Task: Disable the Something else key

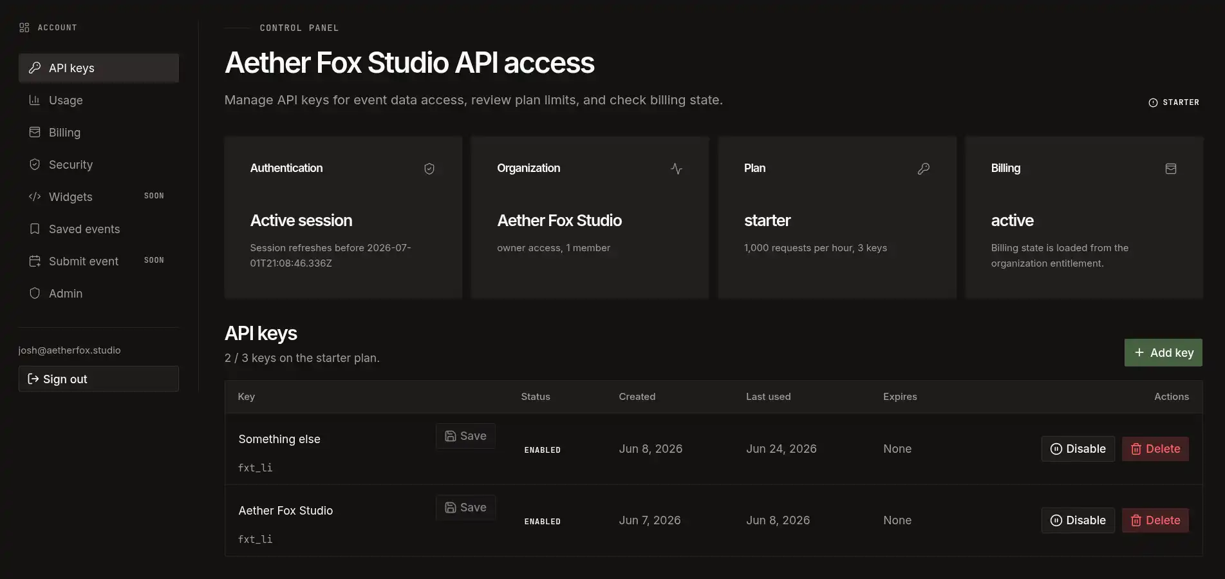Action: tap(1078, 449)
